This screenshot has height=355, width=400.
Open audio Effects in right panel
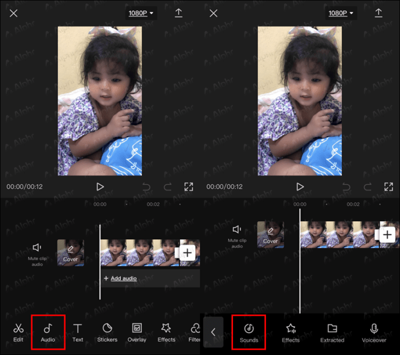click(290, 333)
